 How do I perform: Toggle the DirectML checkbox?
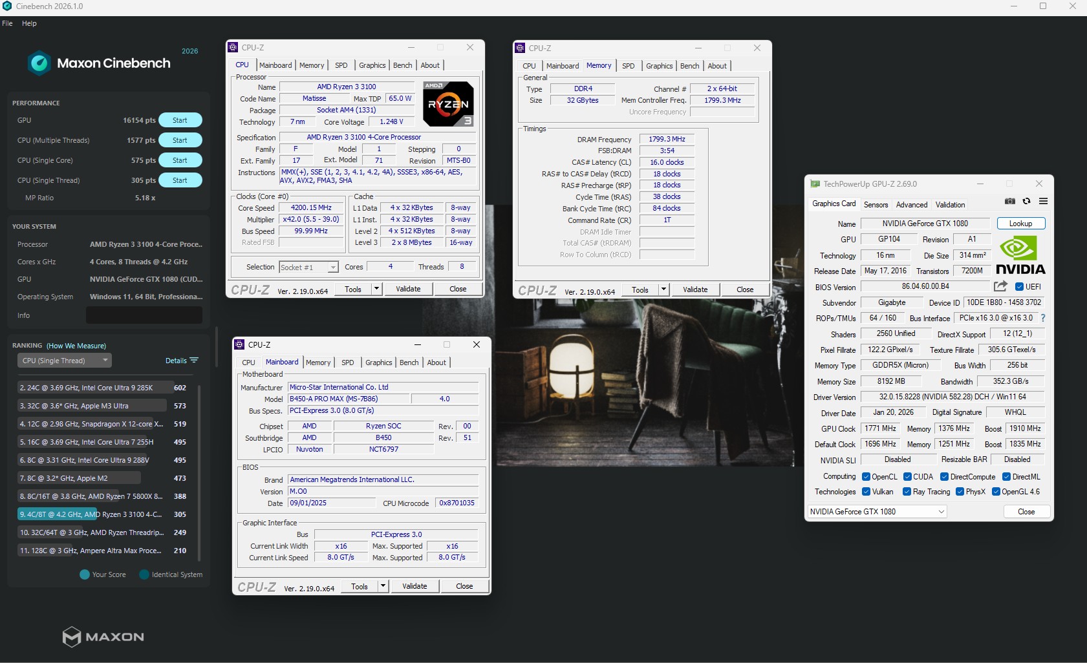coord(1006,477)
